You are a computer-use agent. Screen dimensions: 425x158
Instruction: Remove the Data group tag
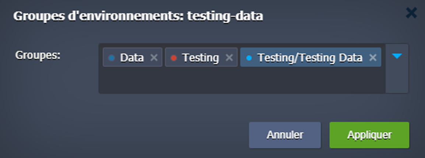(154, 57)
